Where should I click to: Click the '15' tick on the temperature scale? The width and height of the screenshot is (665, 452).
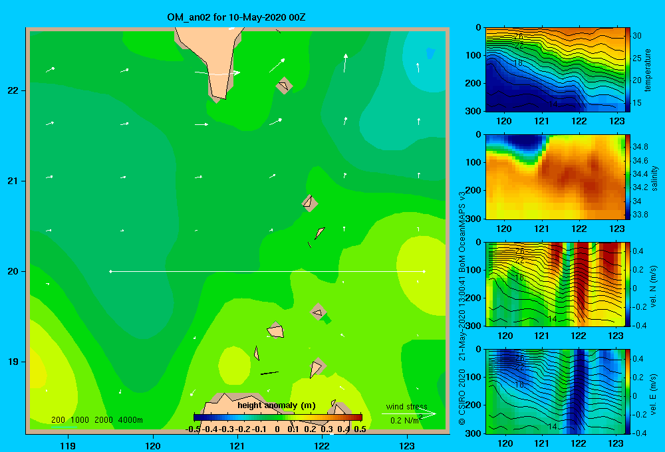[x=637, y=102]
